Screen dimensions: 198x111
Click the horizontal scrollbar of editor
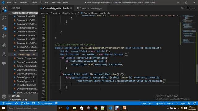pos(95,101)
